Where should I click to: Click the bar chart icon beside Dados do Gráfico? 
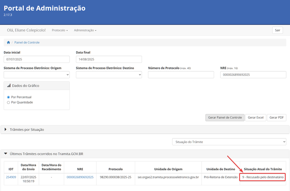9,86
